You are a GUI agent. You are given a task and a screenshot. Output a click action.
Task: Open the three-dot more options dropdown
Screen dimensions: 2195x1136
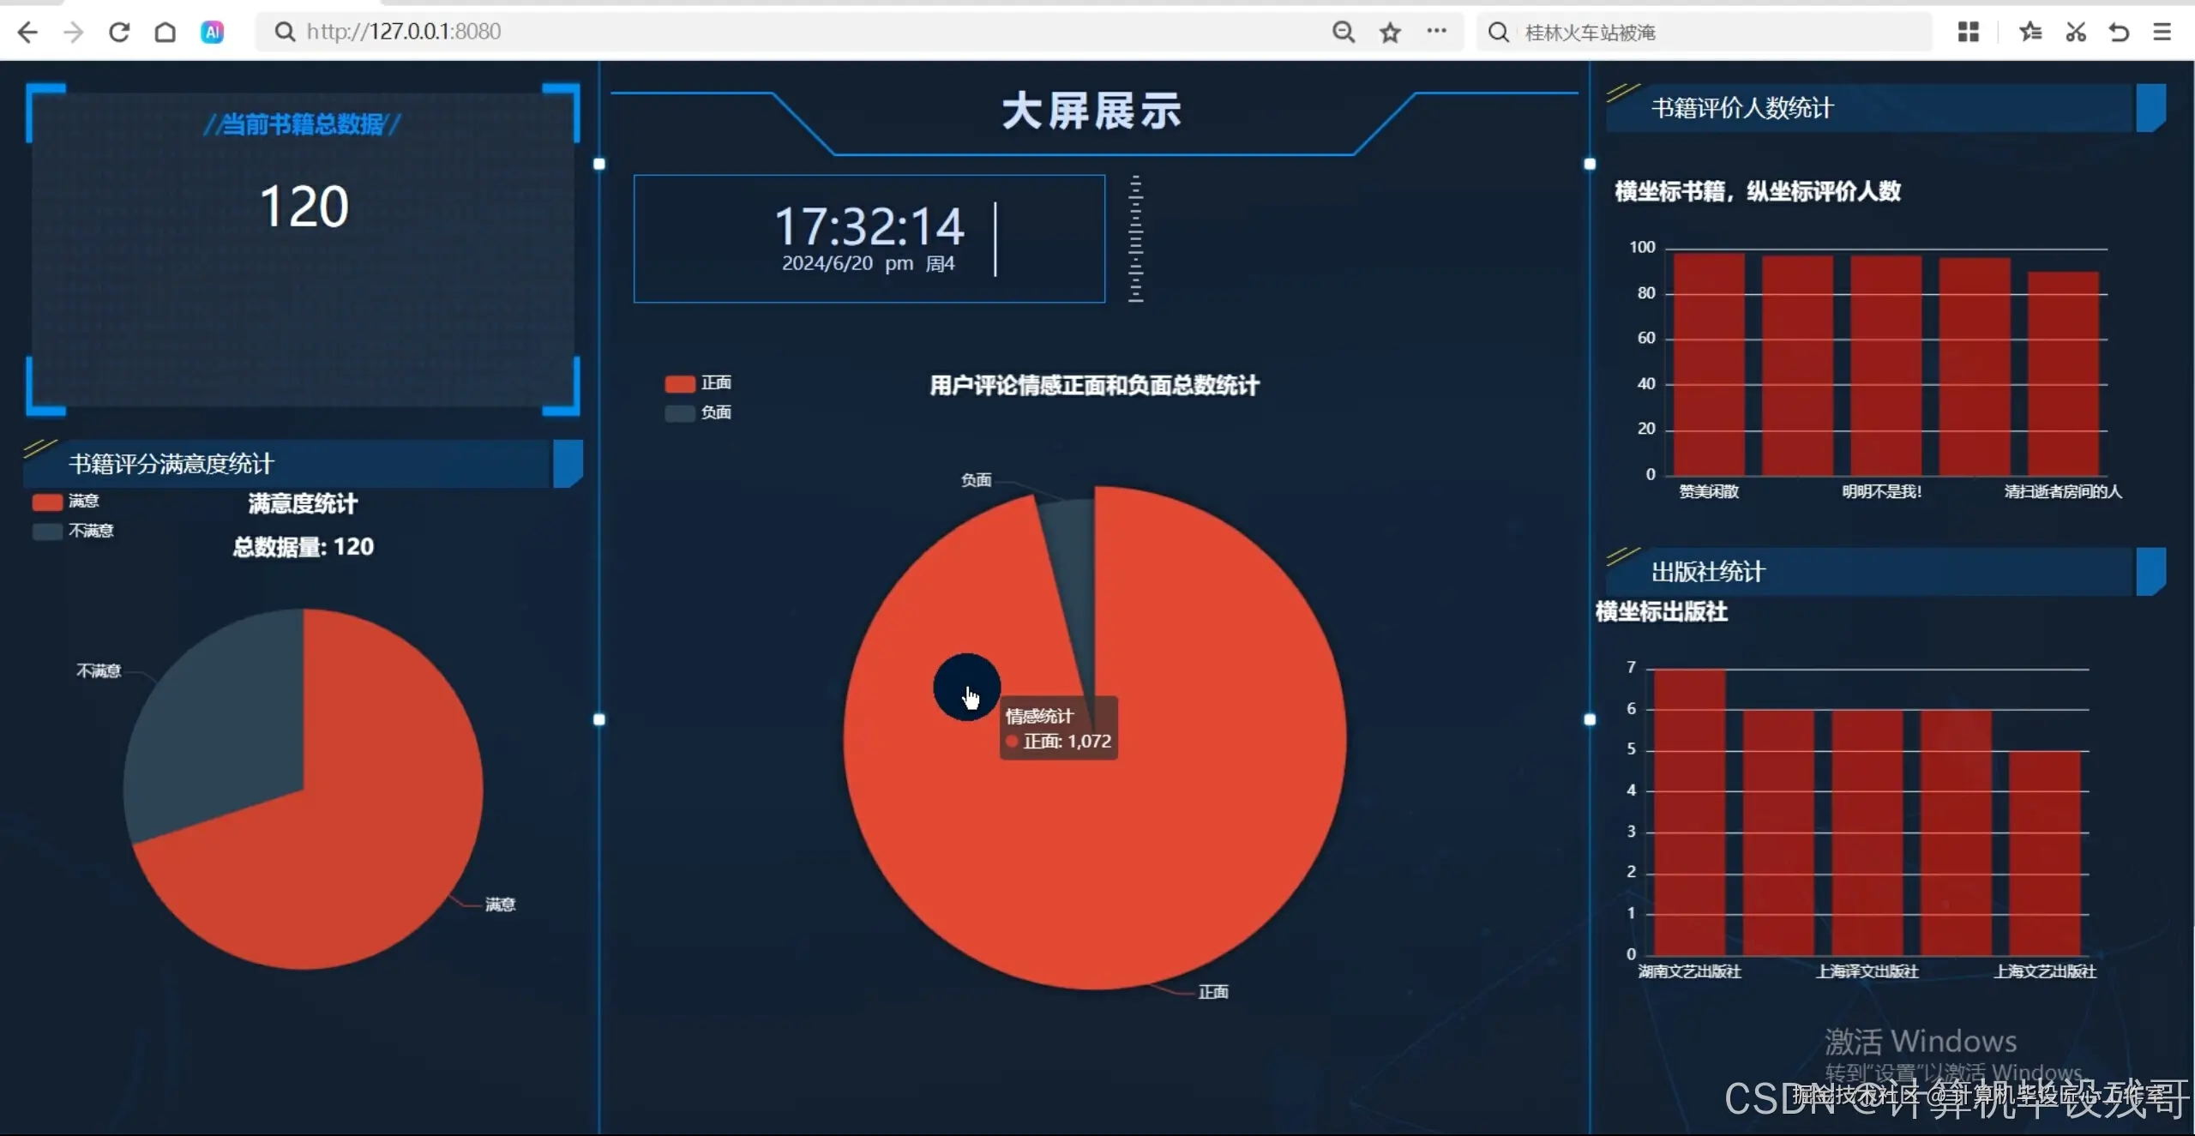pos(1438,32)
